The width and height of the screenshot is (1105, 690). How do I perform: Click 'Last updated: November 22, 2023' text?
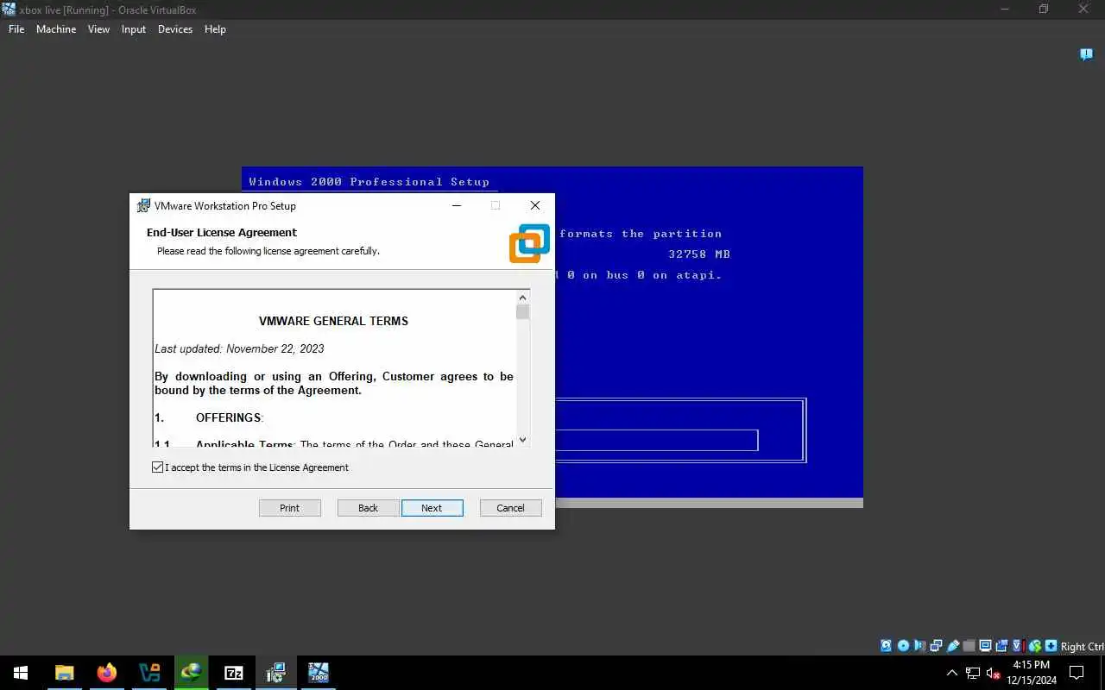coord(240,348)
